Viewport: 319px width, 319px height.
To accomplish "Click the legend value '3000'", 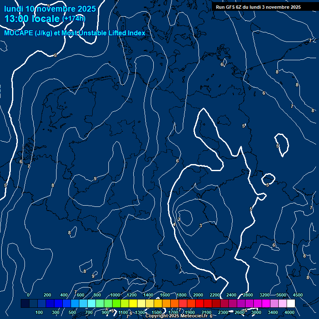I will tap(256, 312).
